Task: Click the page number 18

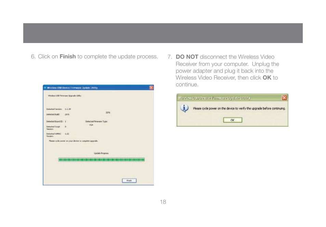Action: point(163,202)
